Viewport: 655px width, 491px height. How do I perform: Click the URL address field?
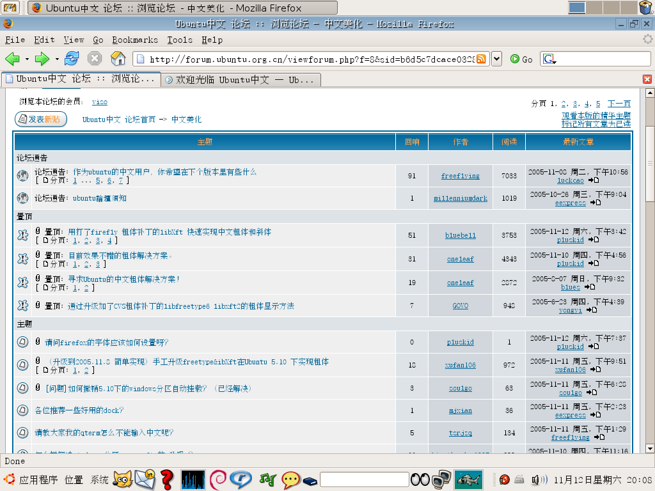tap(312, 59)
